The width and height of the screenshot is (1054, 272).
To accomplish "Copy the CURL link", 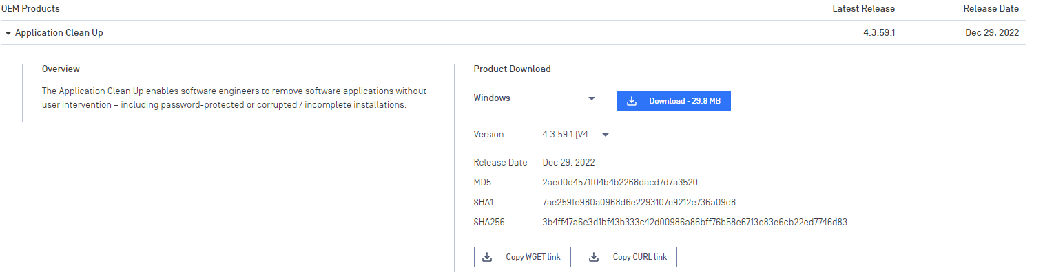I will (x=629, y=257).
